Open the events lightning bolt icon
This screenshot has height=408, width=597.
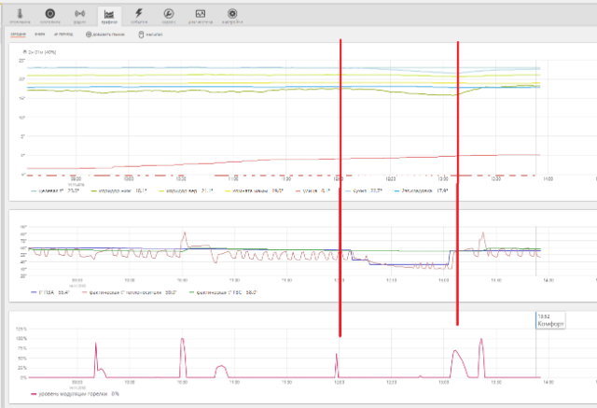(139, 16)
